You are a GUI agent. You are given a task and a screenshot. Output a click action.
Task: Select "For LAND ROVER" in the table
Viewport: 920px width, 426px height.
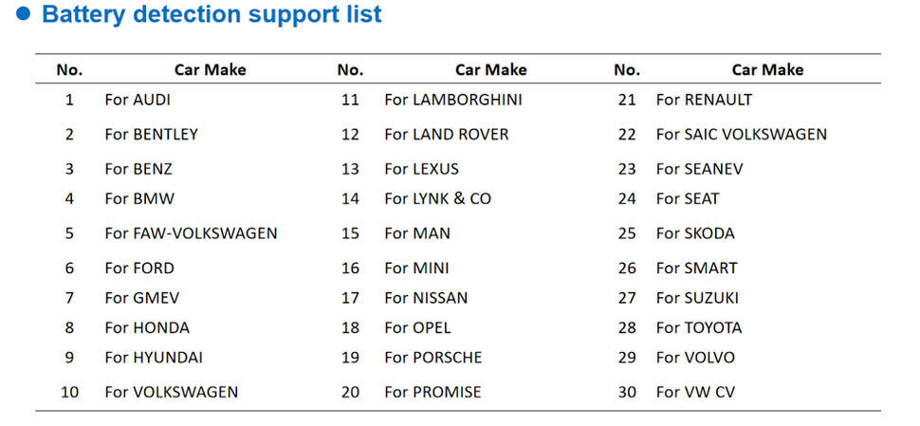(x=446, y=135)
